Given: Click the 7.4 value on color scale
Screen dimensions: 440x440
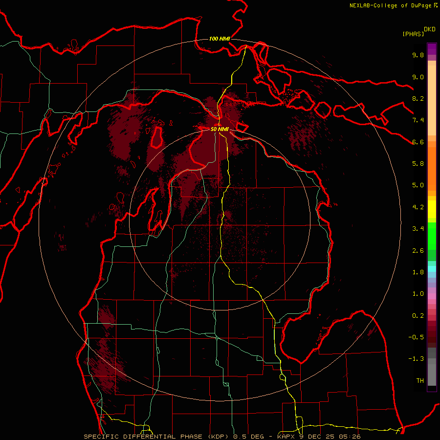Looking at the screenshot, I should [x=418, y=120].
